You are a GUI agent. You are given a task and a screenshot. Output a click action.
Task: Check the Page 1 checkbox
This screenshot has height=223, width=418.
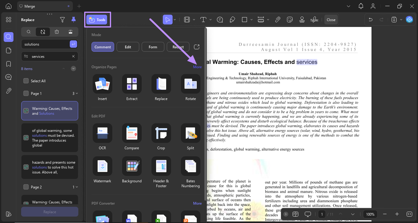[x=26, y=93]
